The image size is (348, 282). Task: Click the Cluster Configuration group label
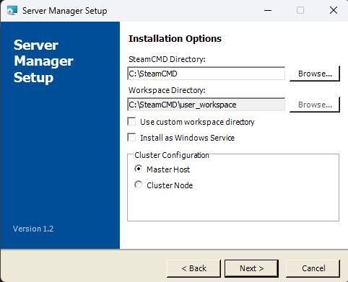[x=172, y=155]
